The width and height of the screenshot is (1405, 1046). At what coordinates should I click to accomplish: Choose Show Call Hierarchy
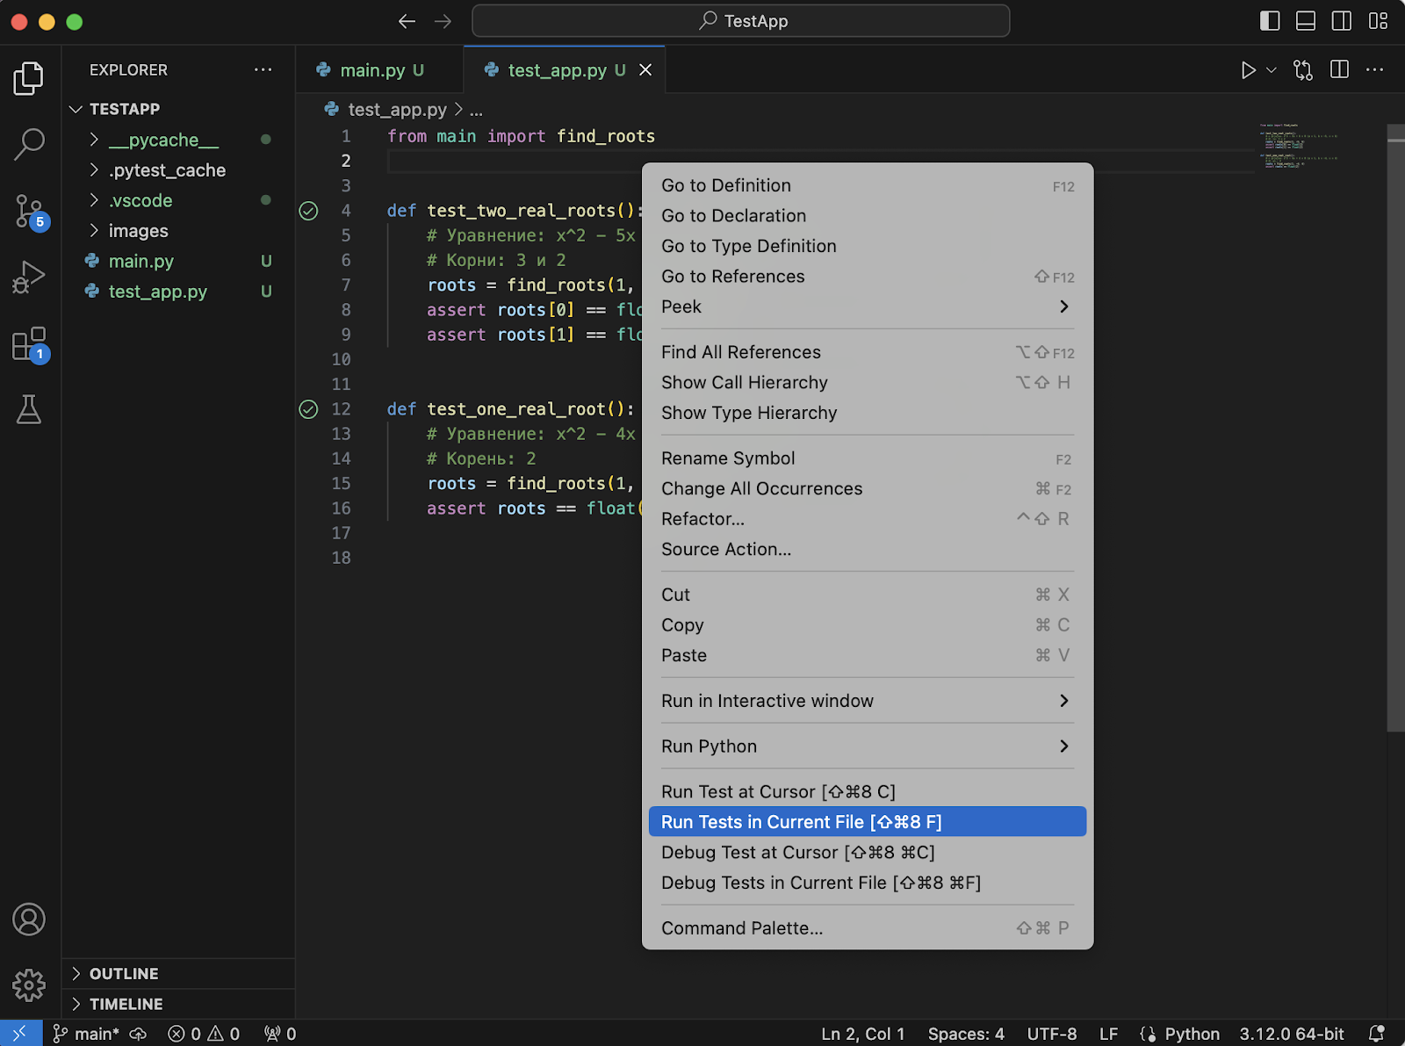[x=868, y=383]
